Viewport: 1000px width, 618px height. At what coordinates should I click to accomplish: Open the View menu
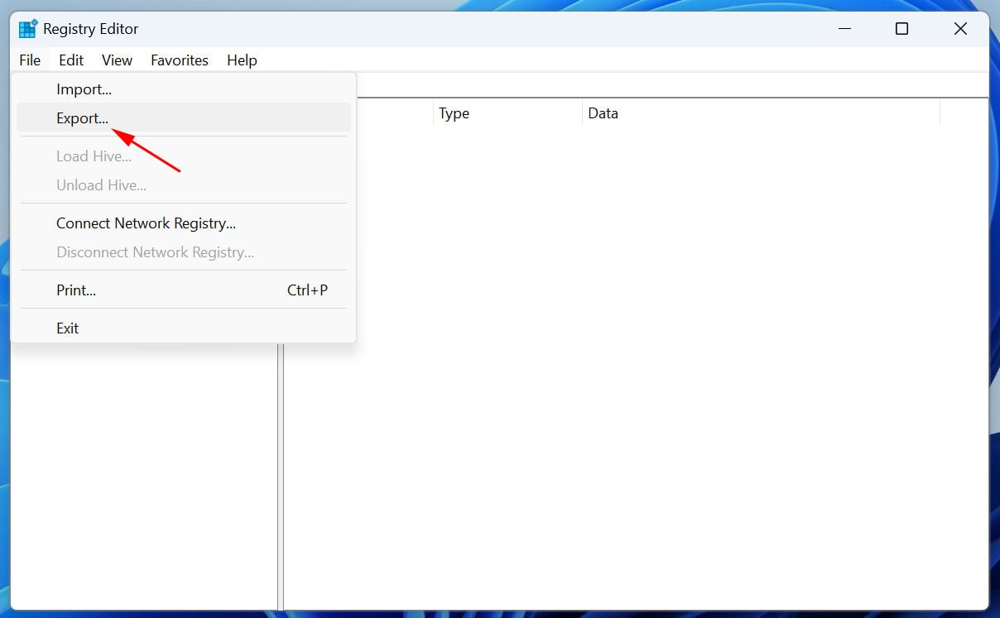[116, 60]
